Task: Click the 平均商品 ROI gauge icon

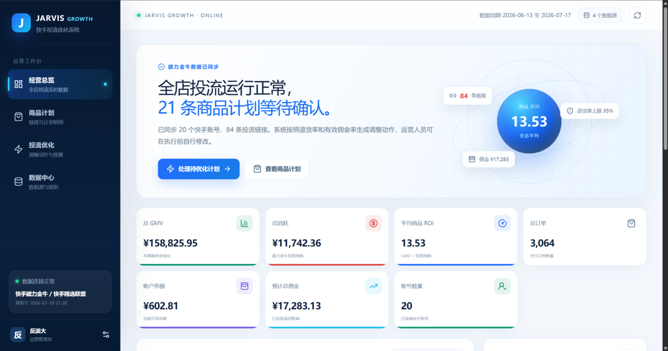Action: click(x=502, y=223)
